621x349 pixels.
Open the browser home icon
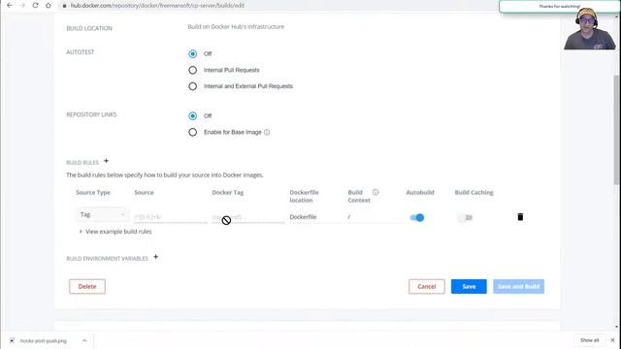point(48,6)
